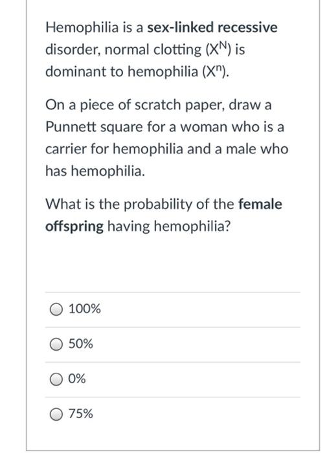Viewport: 327px width, 453px height.
Task: Click the "75%" answer label text
Action: click(x=81, y=414)
